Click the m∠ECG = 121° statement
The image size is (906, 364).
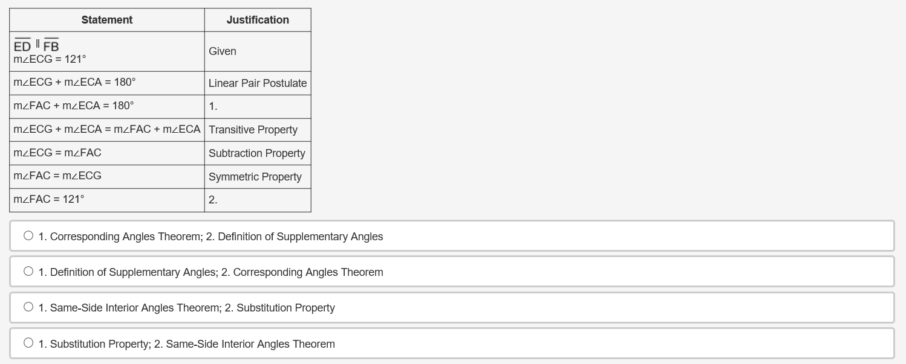coord(50,59)
